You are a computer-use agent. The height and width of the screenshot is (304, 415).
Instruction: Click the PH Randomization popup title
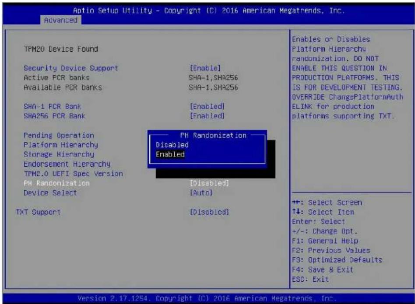213,135
